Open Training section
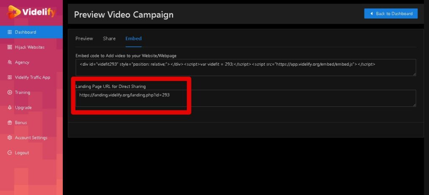Viewport: 429px width, 195px height. (x=31, y=92)
